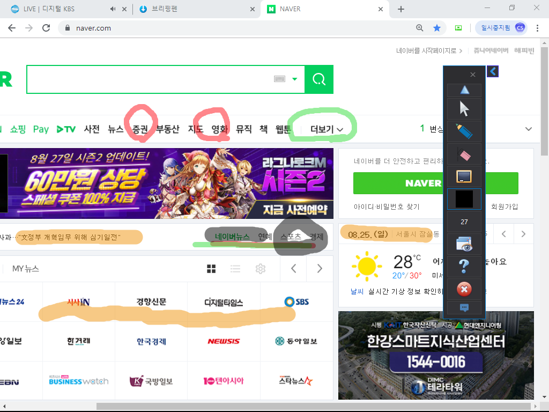Open the 경향신문 press logo
Screen dimensions: 549x412
[x=151, y=302]
